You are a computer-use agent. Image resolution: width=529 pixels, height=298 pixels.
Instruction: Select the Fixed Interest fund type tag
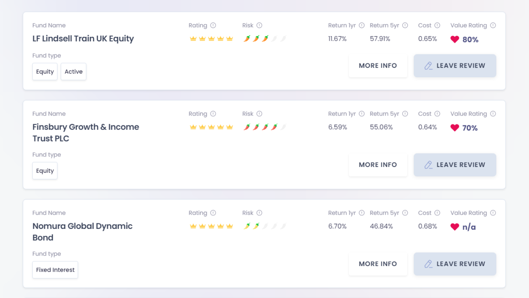click(55, 270)
